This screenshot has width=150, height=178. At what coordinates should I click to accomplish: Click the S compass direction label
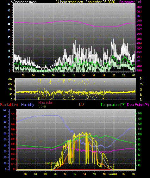coord(141,89)
